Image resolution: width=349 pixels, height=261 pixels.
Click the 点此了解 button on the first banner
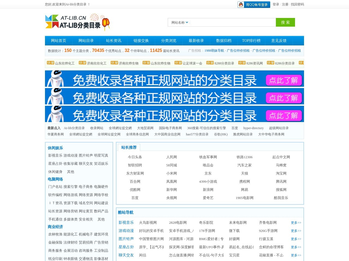point(284,80)
